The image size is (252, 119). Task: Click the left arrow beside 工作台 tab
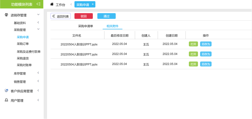(x=71, y=4)
